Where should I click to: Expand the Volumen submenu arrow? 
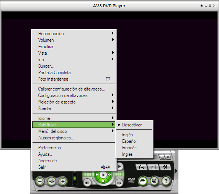coord(113,40)
